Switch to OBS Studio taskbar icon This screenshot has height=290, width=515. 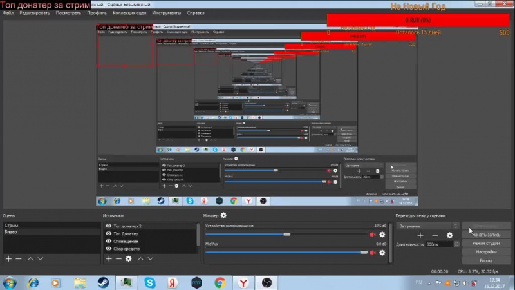pos(267,283)
